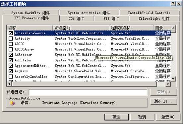Select the ADODC row name
Screen dimensions: 183x124
(x=20, y=44)
